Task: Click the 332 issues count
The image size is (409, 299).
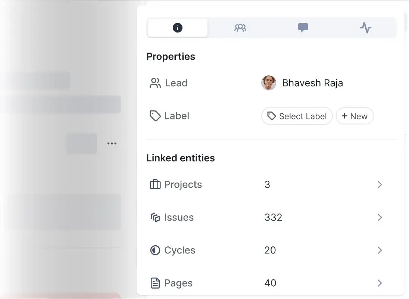Action: [273, 217]
